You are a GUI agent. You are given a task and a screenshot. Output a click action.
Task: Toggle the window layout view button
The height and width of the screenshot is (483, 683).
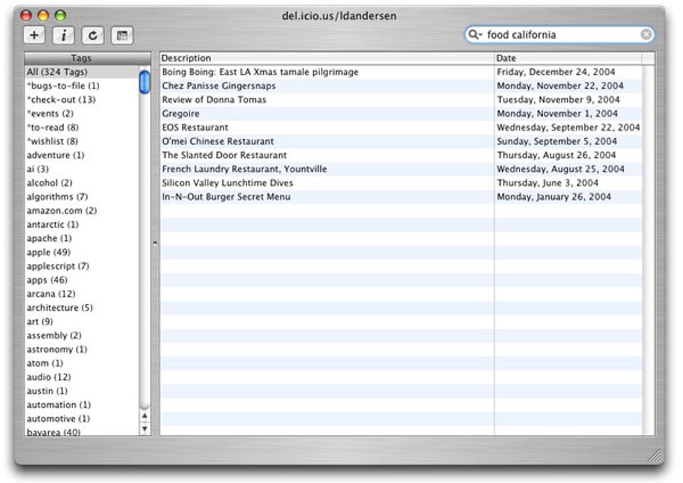point(122,36)
